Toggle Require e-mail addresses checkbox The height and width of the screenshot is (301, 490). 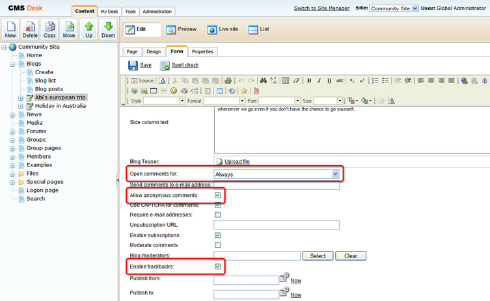coord(217,215)
